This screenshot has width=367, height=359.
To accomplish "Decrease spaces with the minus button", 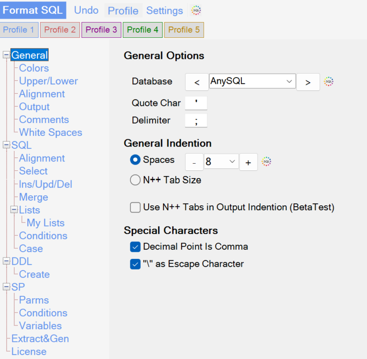I will pos(194,162).
